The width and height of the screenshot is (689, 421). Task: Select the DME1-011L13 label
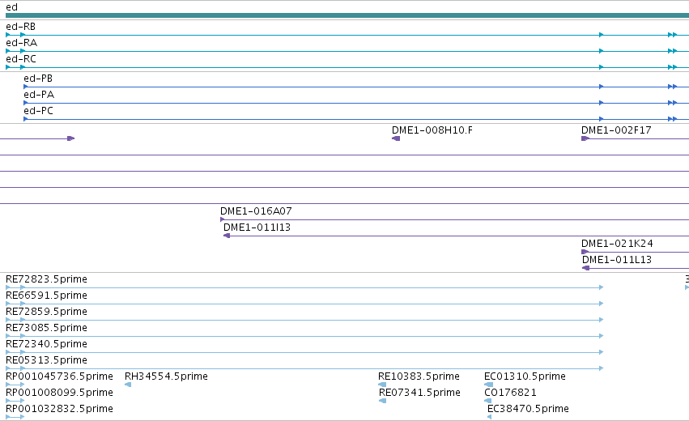617,260
